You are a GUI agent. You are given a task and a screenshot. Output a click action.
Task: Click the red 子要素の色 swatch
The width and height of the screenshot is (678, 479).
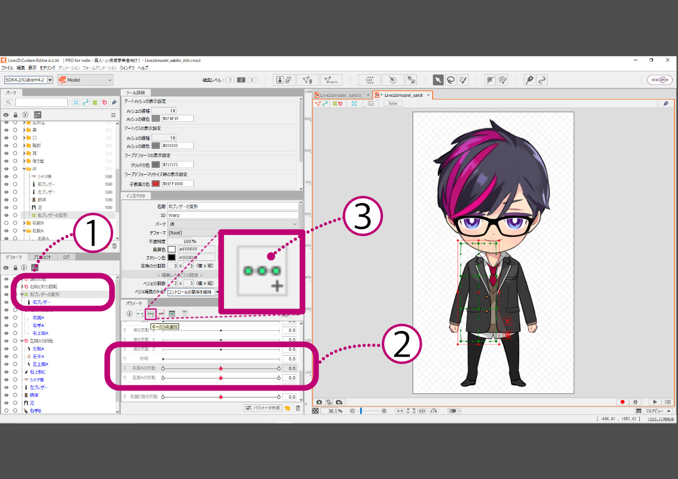156,184
